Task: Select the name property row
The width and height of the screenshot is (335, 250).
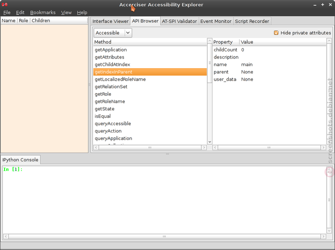Action: (x=269, y=64)
